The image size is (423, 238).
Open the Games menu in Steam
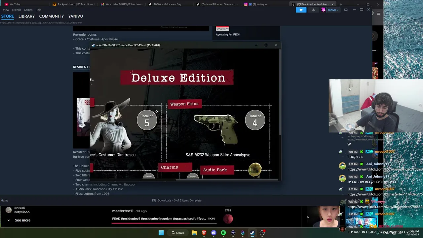pos(28,10)
